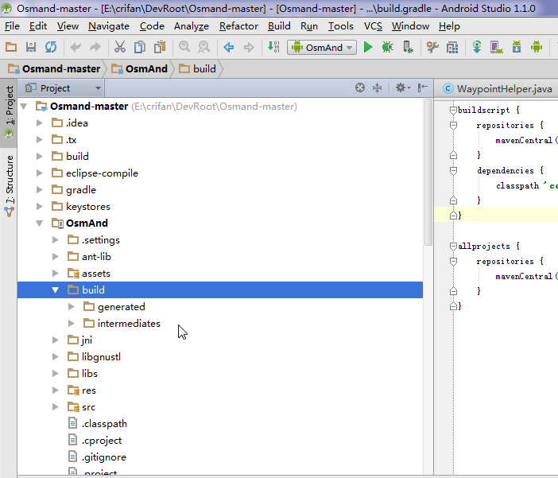Expand the generated folder
558x478 pixels.
coord(72,307)
